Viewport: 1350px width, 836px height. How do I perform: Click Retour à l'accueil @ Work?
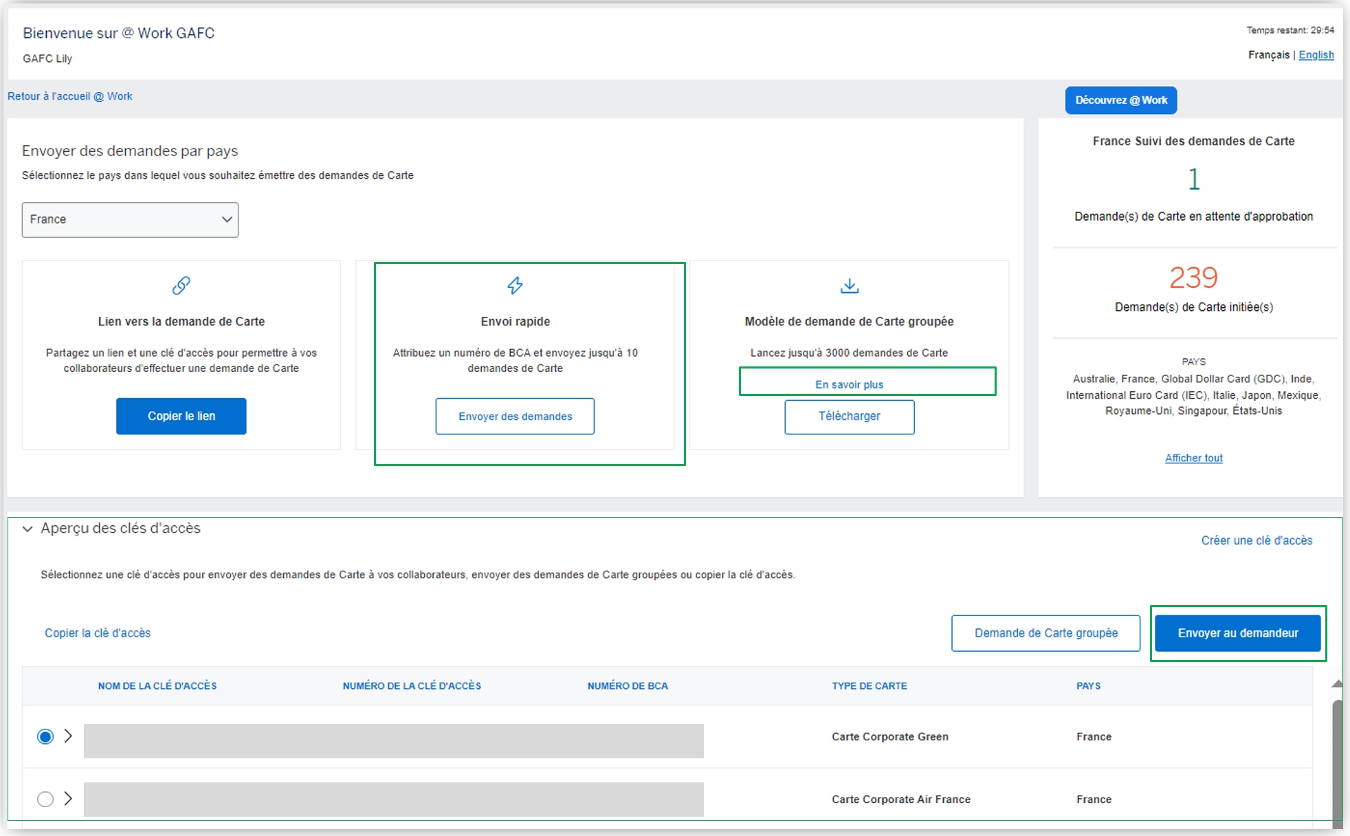click(69, 96)
